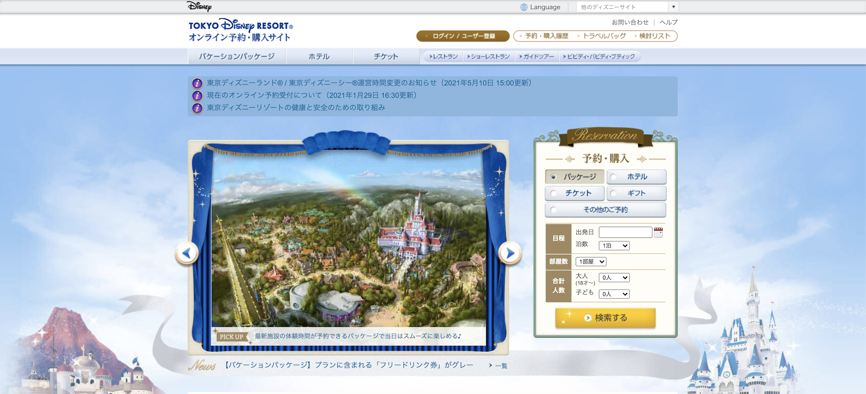The width and height of the screenshot is (866, 394).
Task: Open the チケット navigation tab
Action: tap(386, 57)
